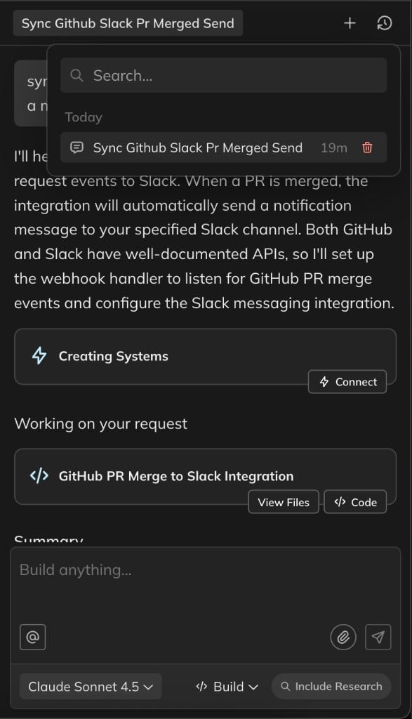Toggle Include Research option

[331, 687]
